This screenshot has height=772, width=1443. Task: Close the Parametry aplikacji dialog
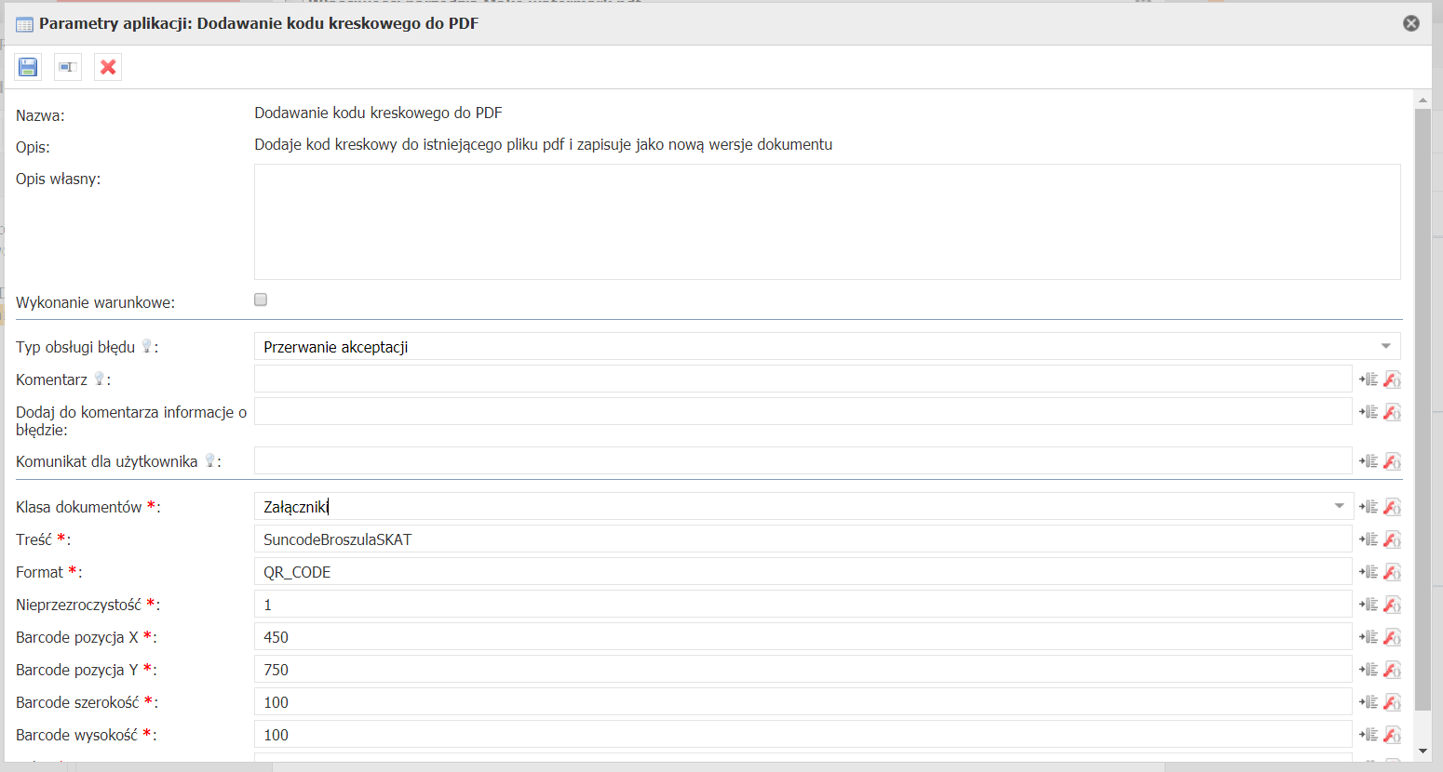(1411, 23)
